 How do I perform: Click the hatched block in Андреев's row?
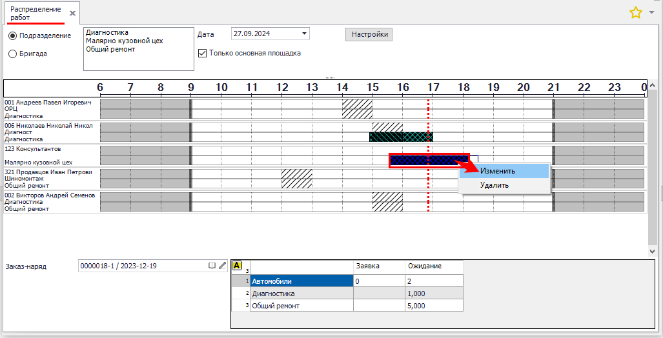357,108
